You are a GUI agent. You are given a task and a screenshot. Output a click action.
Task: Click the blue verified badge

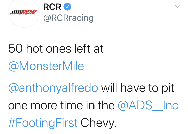point(67,7)
